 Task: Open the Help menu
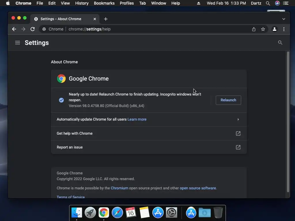pyautogui.click(x=175, y=3)
